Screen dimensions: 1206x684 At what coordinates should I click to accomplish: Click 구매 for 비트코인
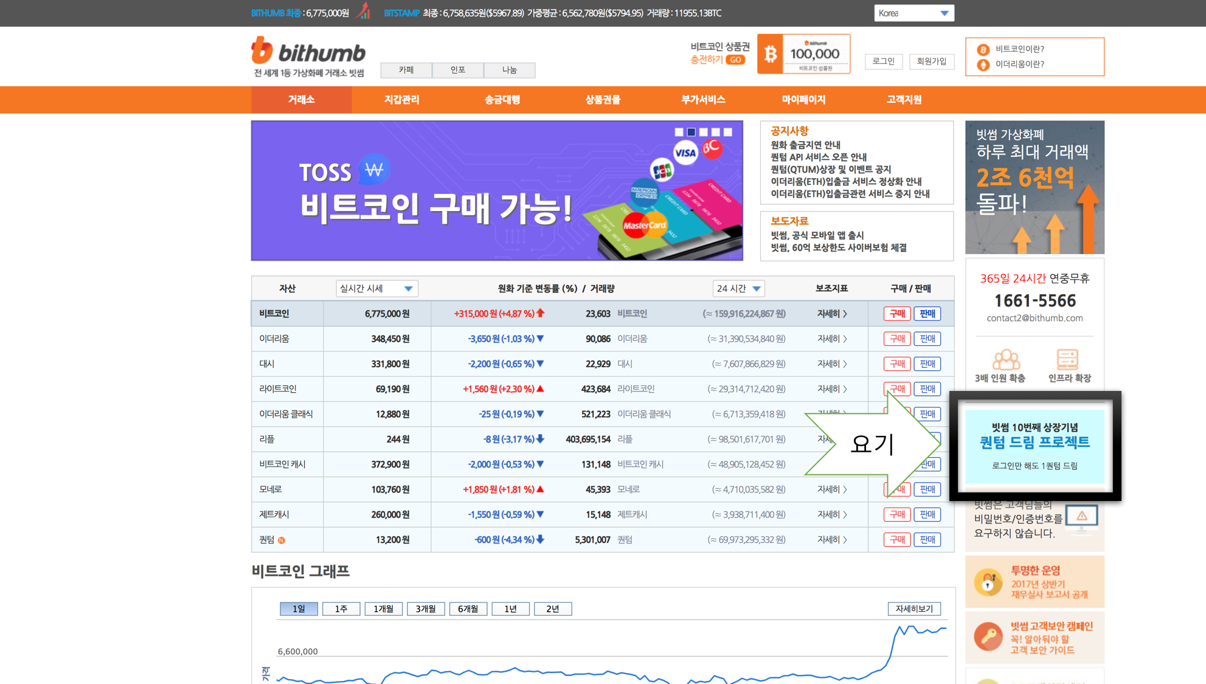[x=897, y=314]
